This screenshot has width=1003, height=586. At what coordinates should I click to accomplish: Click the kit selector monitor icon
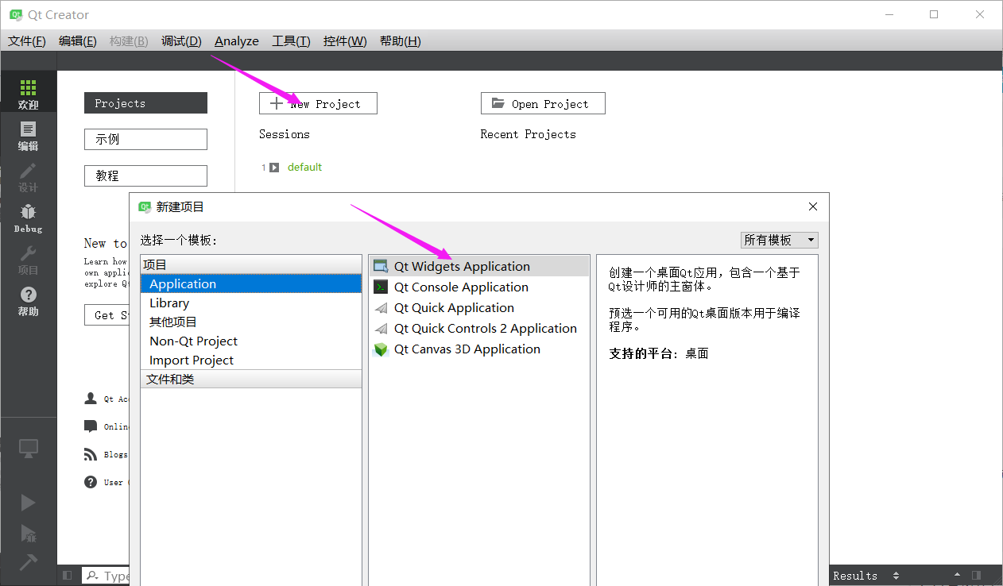pos(28,448)
